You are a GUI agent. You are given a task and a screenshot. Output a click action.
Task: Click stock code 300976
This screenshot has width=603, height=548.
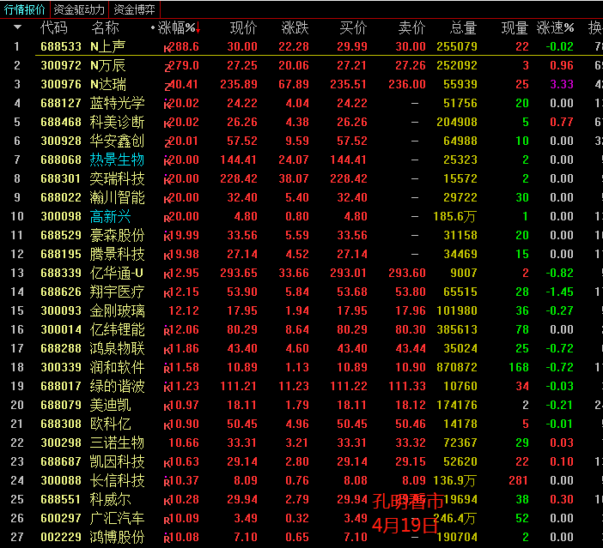pos(61,84)
